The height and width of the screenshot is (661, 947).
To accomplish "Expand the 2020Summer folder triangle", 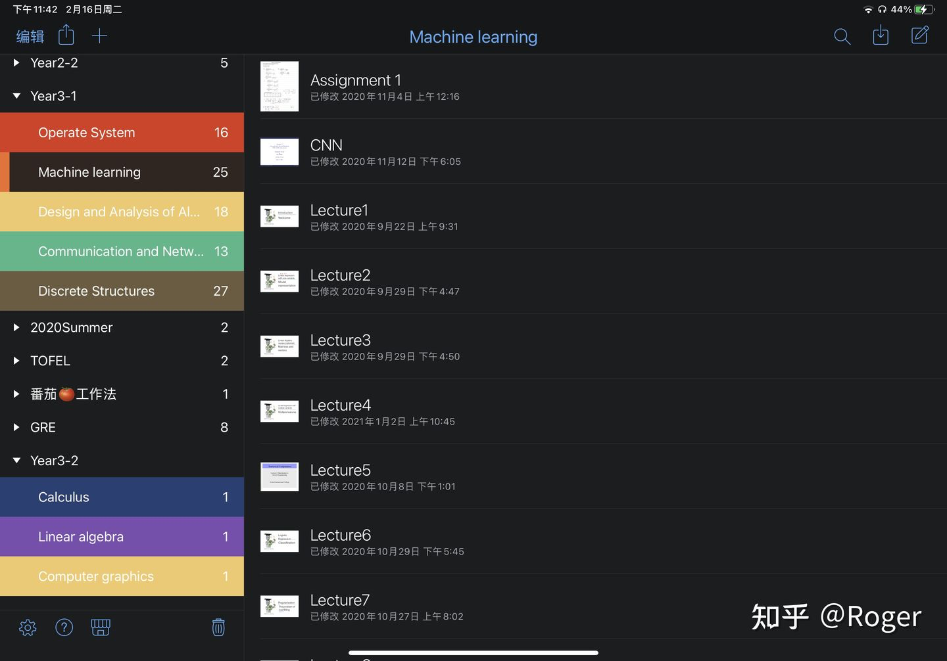I will tap(16, 327).
